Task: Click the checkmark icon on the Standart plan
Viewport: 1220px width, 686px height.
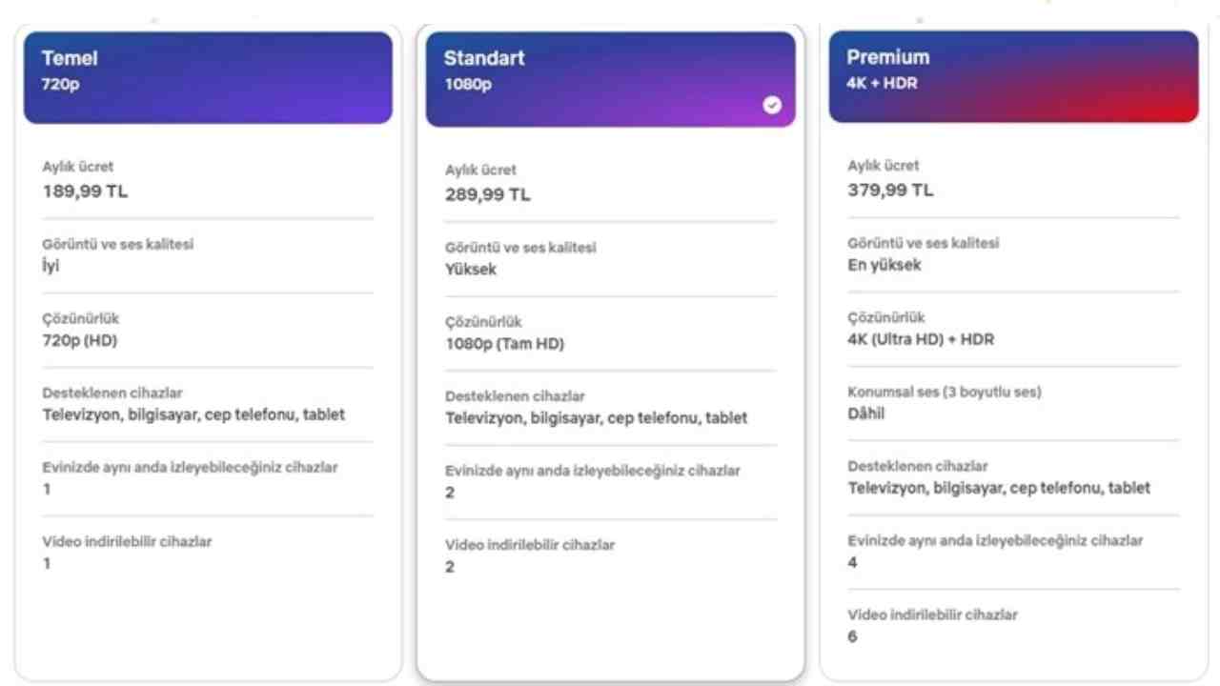Action: pos(772,105)
